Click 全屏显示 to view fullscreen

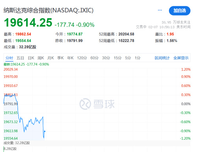pyautogui.click(x=181, y=58)
